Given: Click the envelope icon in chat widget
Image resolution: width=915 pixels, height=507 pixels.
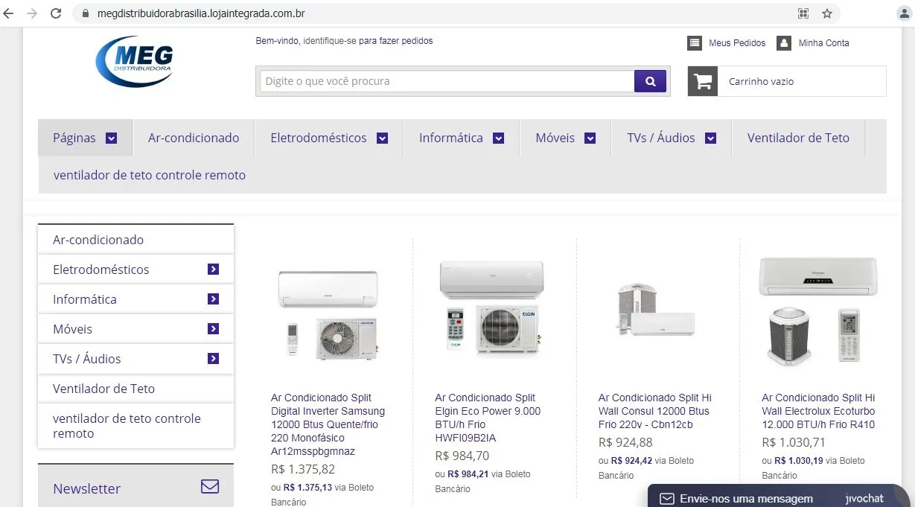Looking at the screenshot, I should tap(667, 499).
